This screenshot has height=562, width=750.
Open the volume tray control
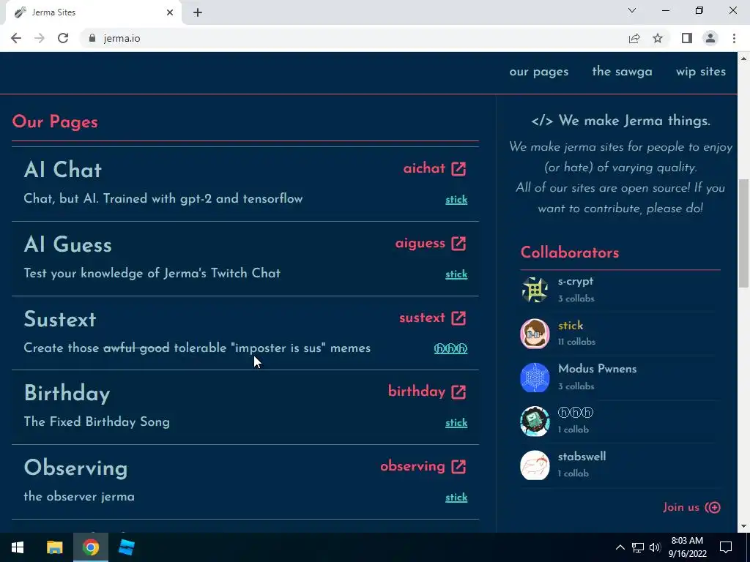[656, 547]
